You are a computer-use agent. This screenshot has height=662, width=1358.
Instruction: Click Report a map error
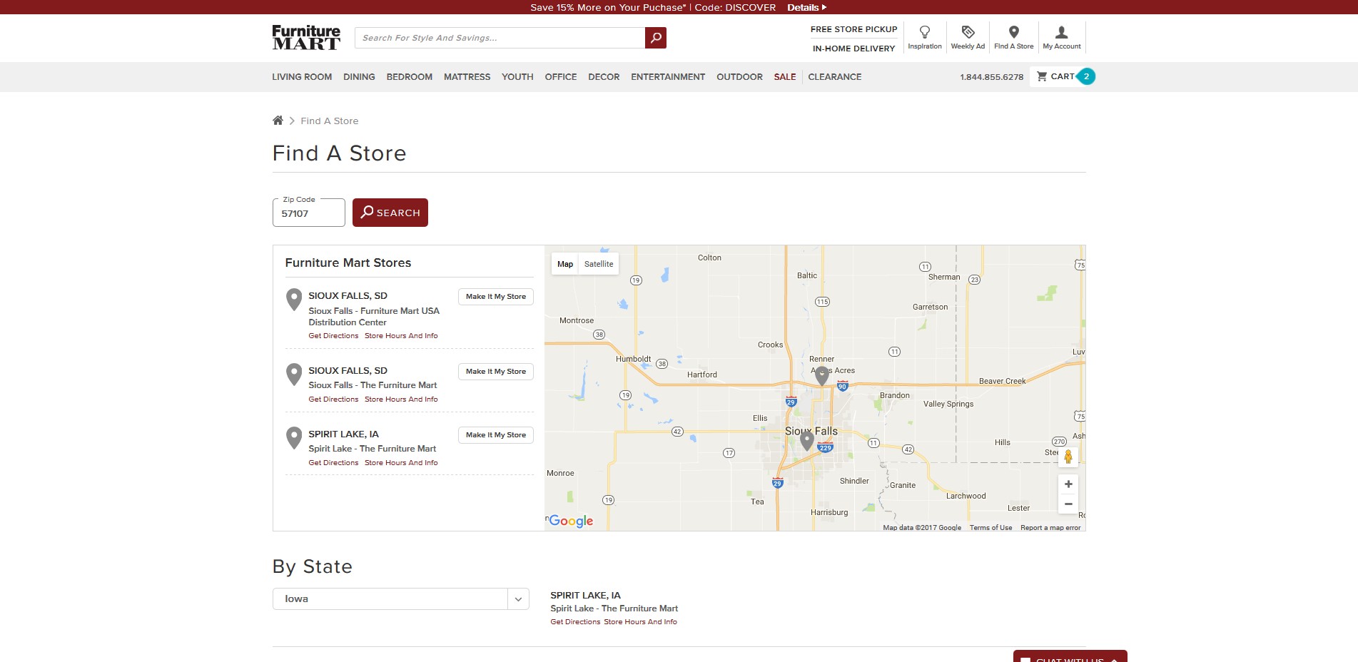coord(1050,528)
